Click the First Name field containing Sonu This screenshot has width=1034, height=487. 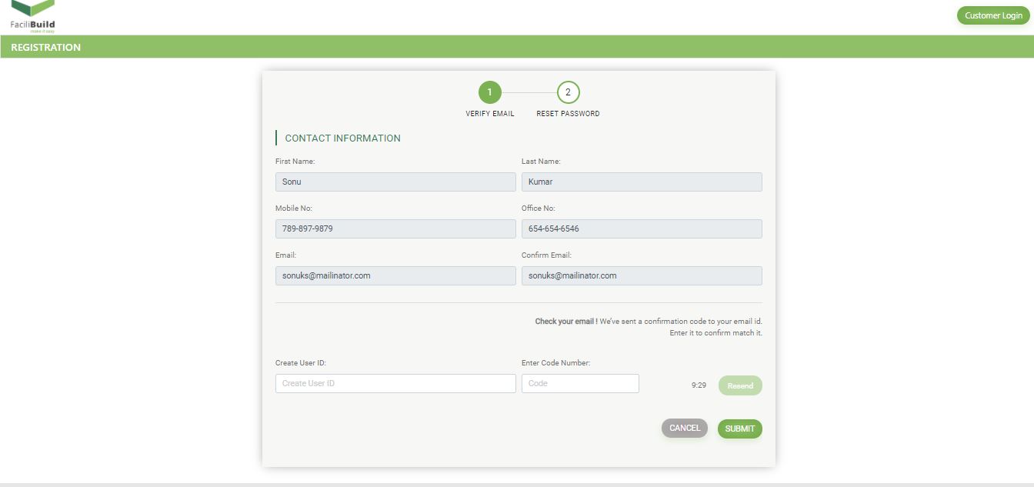click(x=395, y=182)
